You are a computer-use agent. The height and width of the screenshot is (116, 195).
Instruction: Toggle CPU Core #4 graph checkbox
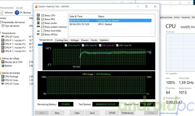coord(117,45)
